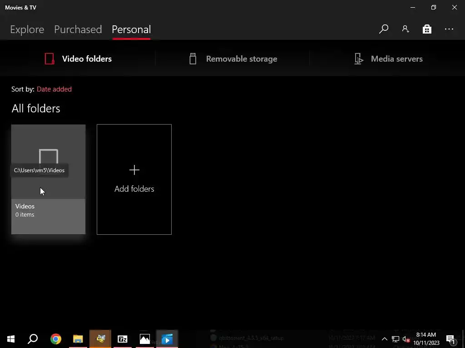
Task: Launch Google Chrome from taskbar
Action: tap(56, 339)
